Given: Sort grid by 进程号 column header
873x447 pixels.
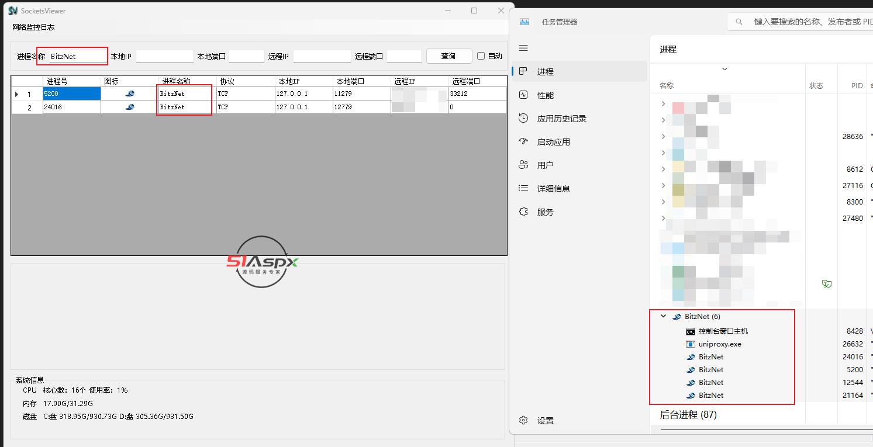Looking at the screenshot, I should pyautogui.click(x=72, y=81).
